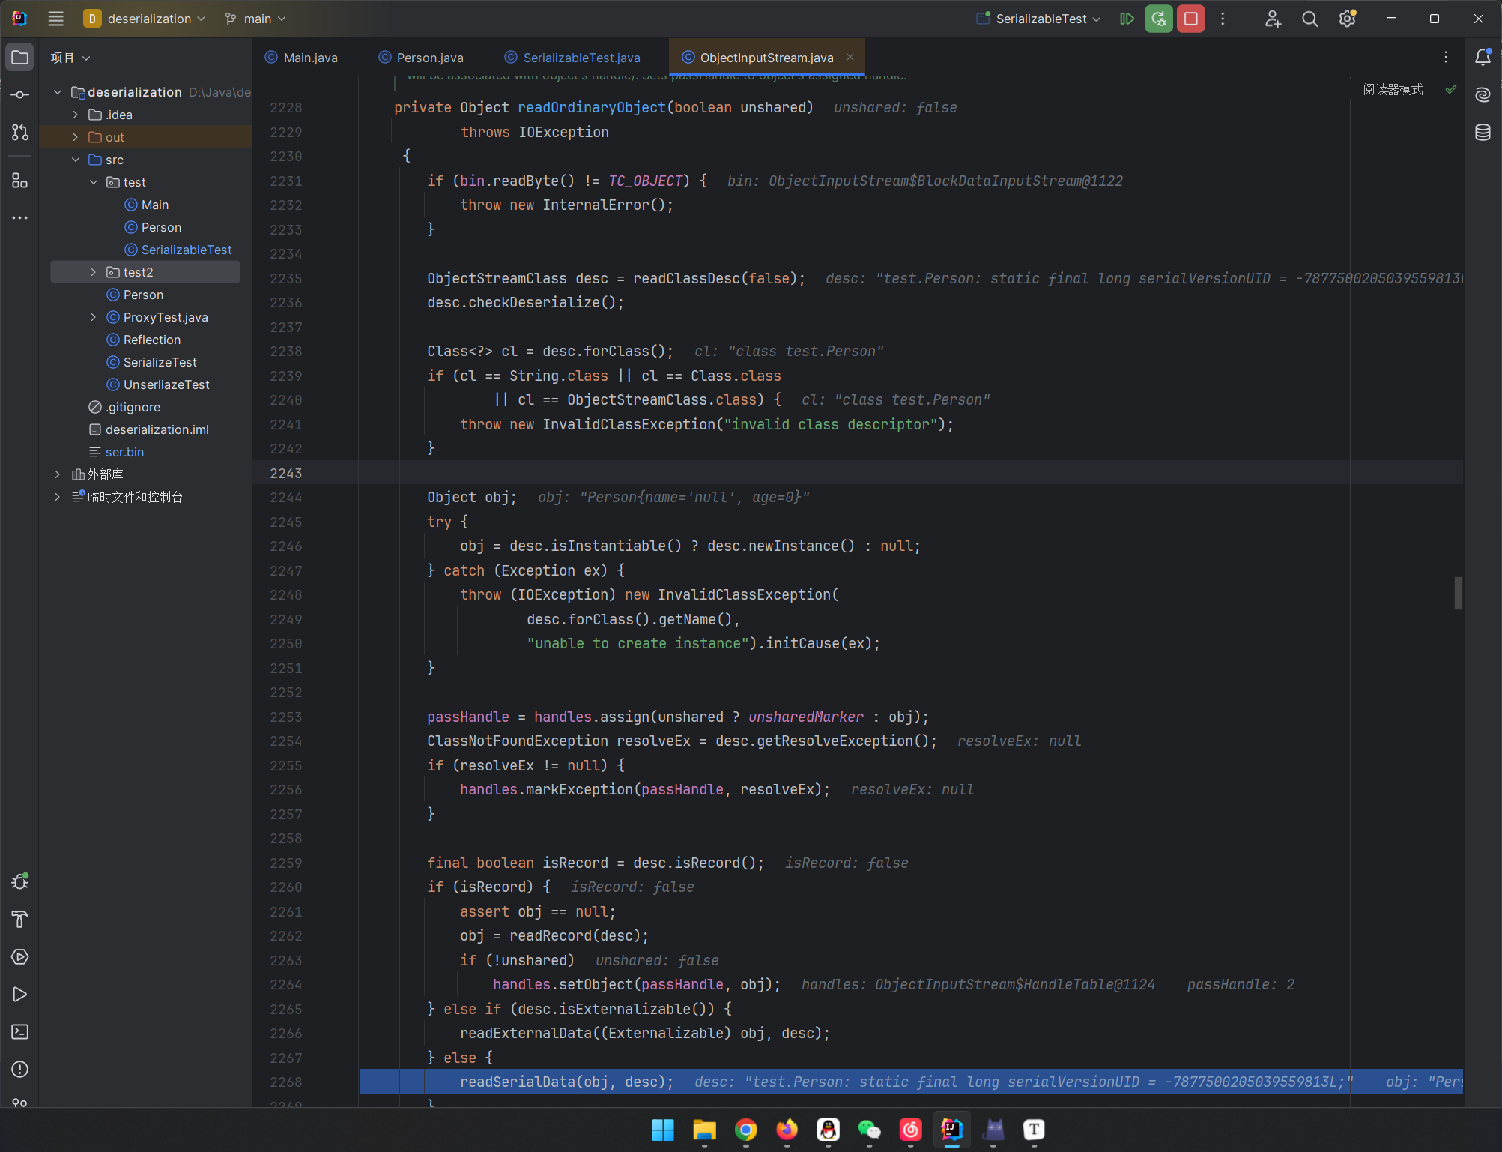The width and height of the screenshot is (1502, 1152).
Task: Open the Run tool window
Action: 20,995
